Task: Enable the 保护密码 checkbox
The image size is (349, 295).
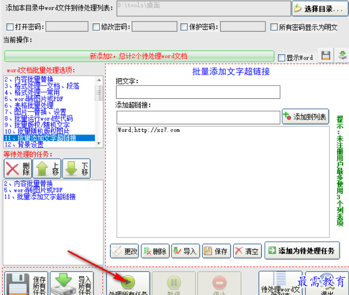Action: pyautogui.click(x=184, y=27)
